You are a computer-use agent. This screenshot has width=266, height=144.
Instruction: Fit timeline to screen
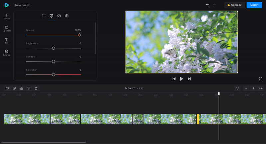point(261,88)
